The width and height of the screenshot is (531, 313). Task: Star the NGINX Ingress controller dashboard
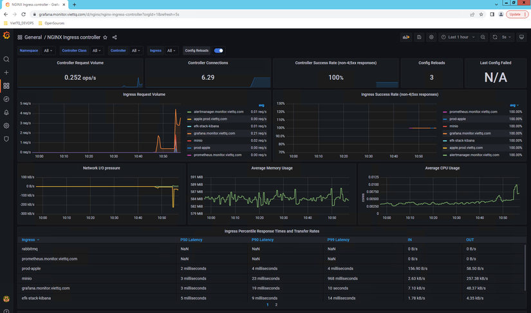(x=105, y=37)
